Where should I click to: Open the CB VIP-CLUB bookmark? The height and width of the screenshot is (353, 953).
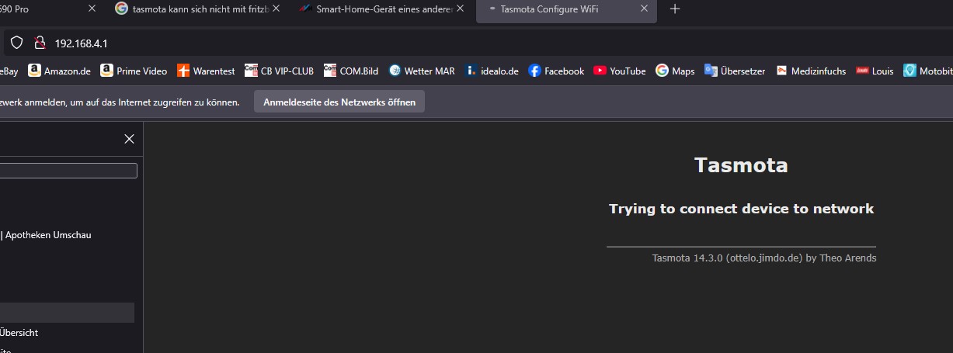click(x=280, y=71)
